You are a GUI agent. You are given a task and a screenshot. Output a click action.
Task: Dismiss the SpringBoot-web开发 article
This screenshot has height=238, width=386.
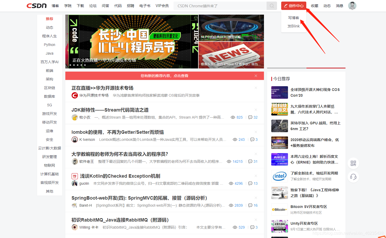[x=256, y=198]
